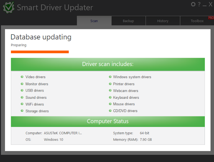Select the Printer drivers text
This screenshot has width=214, height=162.
(124, 84)
